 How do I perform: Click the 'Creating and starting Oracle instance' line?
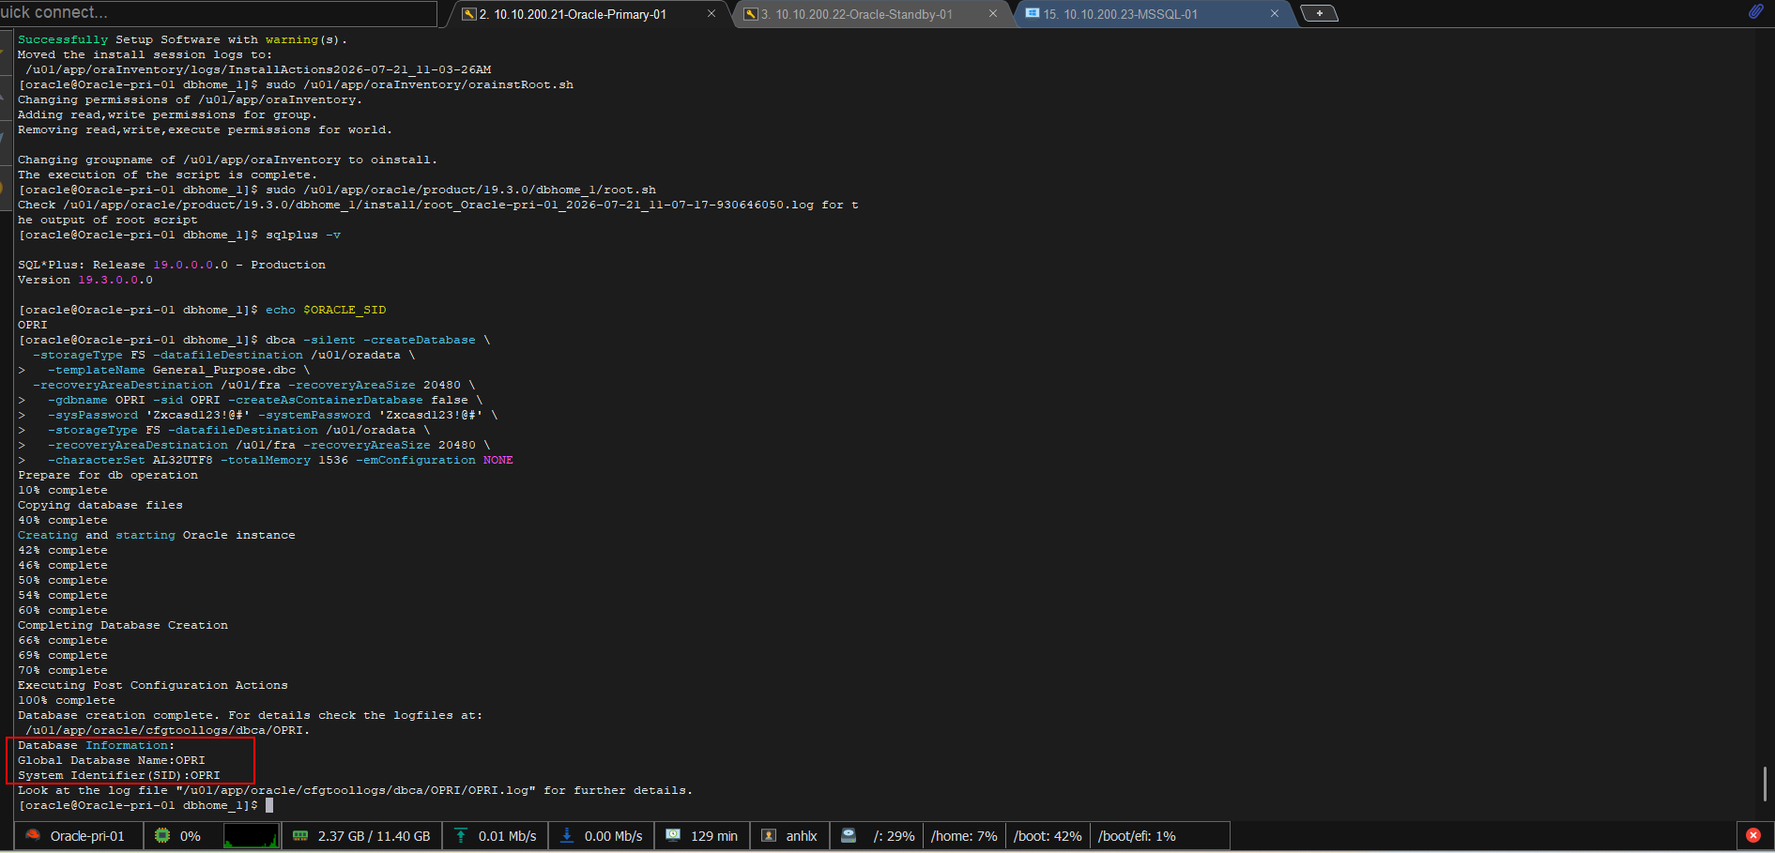(157, 535)
